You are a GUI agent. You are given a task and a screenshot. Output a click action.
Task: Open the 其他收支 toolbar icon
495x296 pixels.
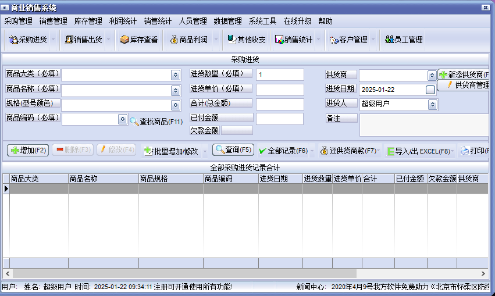click(232, 40)
